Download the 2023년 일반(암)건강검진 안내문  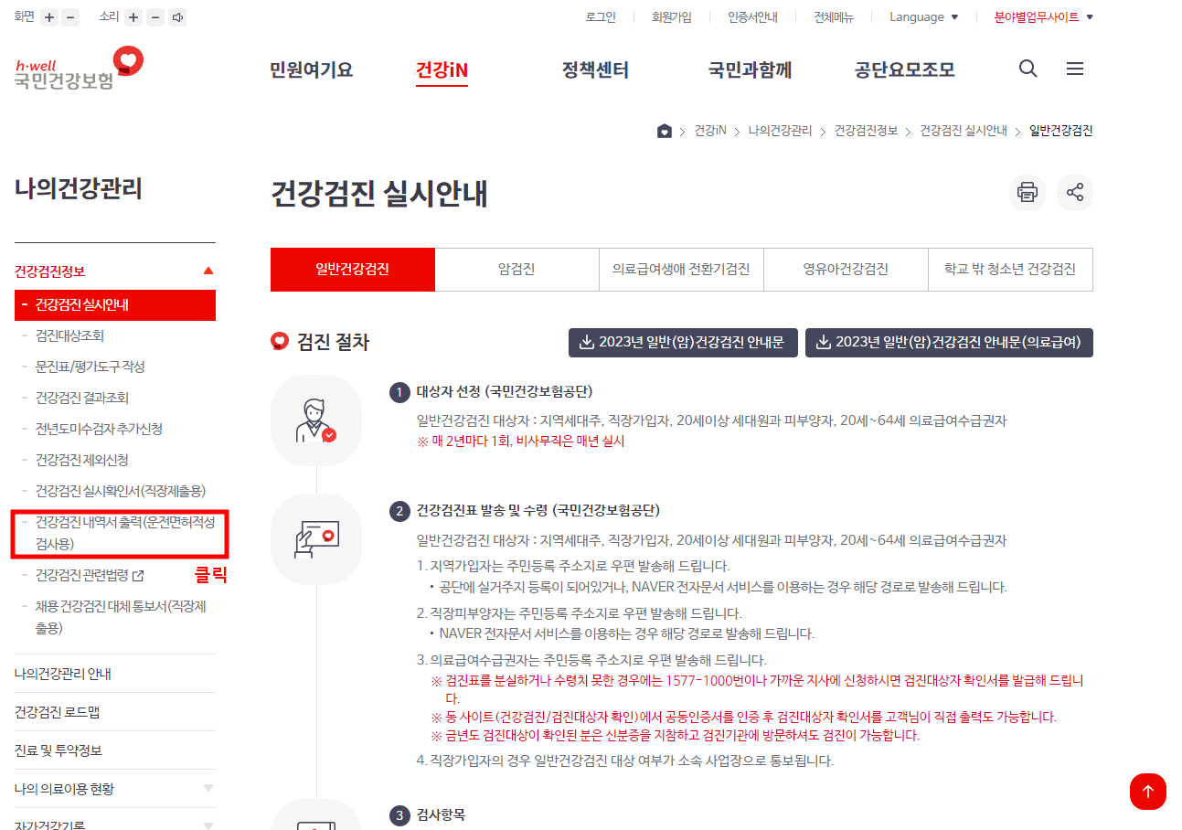click(x=683, y=344)
